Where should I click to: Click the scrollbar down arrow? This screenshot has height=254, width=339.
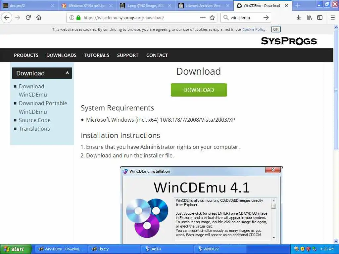click(x=336, y=241)
